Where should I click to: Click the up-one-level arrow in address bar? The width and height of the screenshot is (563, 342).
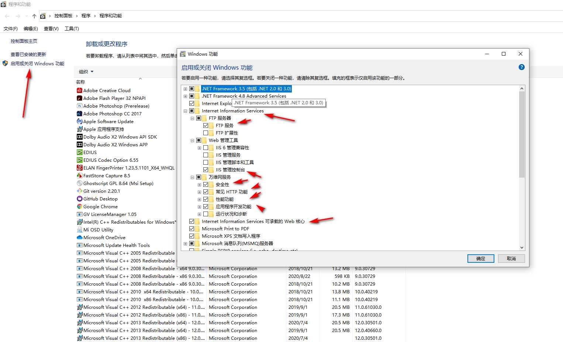tap(34, 16)
